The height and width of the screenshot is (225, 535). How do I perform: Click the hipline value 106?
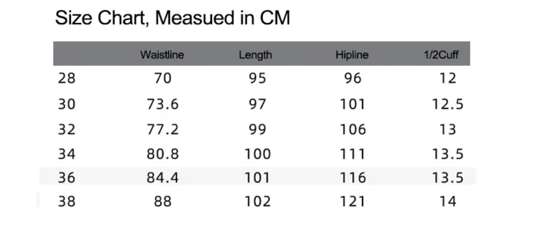(353, 130)
